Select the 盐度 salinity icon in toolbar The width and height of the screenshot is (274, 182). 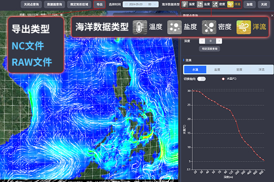tap(200, 4)
